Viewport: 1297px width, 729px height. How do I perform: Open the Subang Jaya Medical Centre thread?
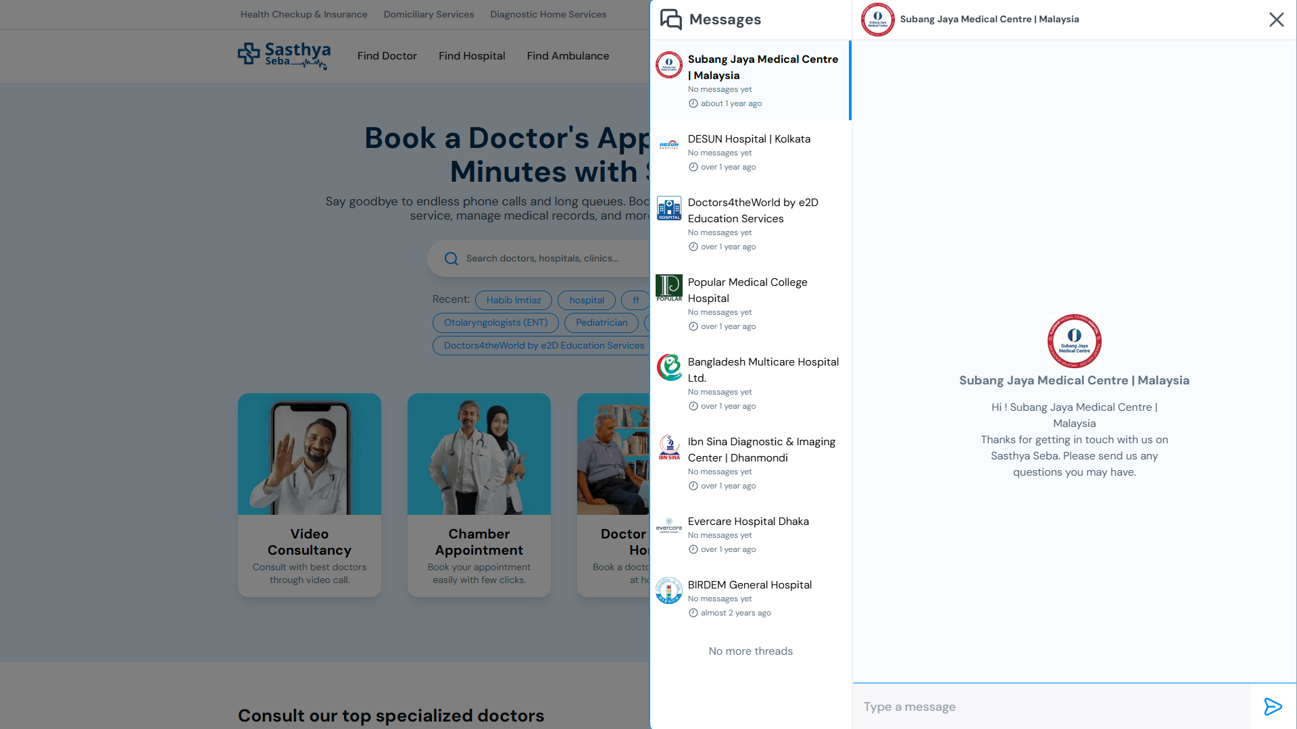(750, 80)
